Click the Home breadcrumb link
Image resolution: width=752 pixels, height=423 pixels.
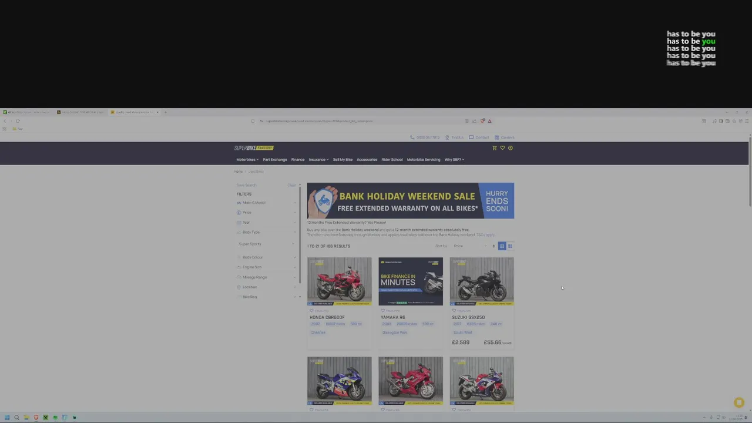[x=239, y=172]
